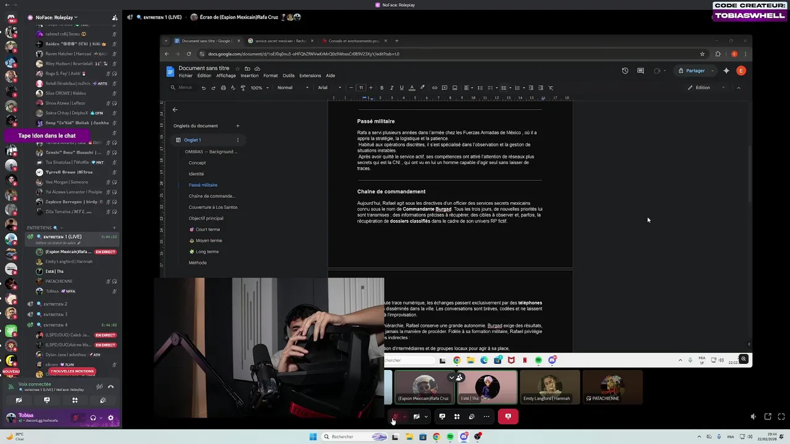Open the comments icon in Docs header

pos(641,70)
